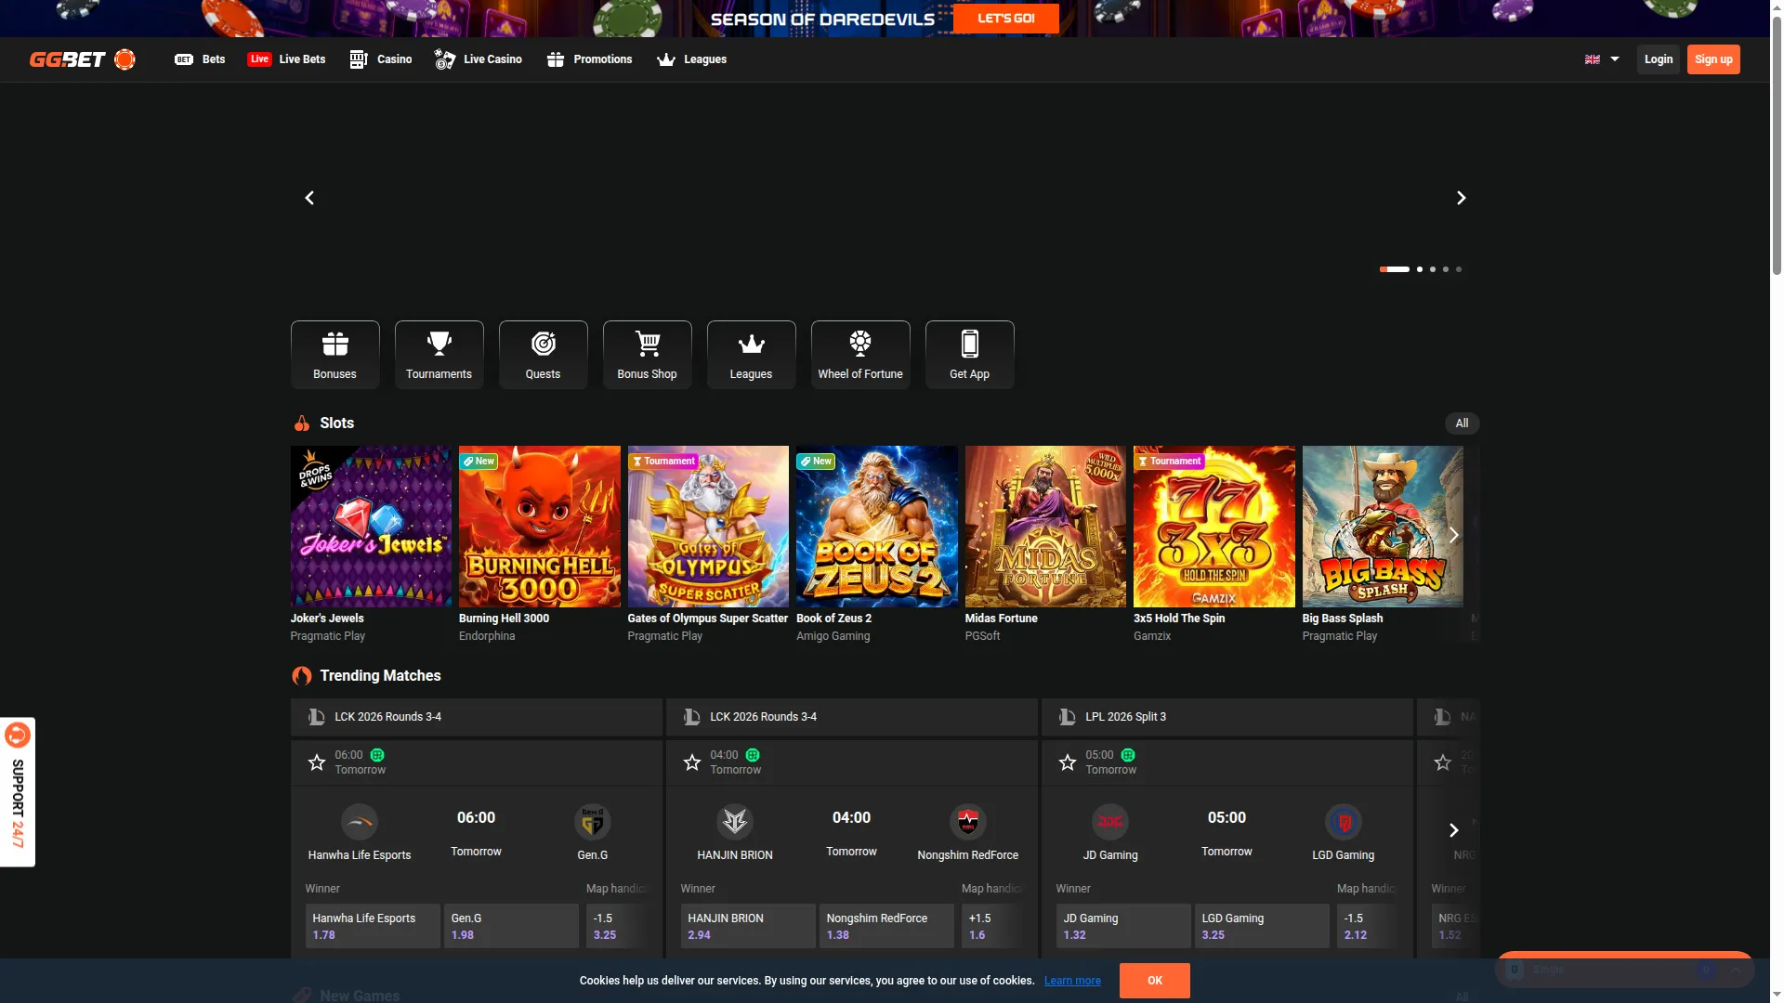Bet on Nongshim RedForce at 1.38
1784x1003 pixels.
[x=886, y=926]
